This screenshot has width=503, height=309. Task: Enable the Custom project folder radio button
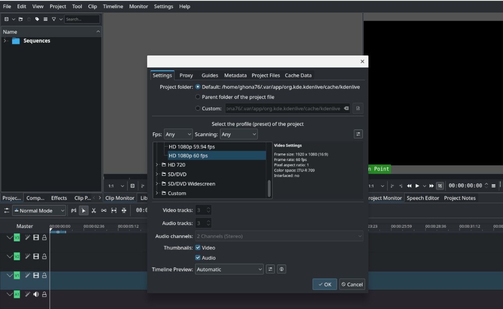click(x=198, y=108)
